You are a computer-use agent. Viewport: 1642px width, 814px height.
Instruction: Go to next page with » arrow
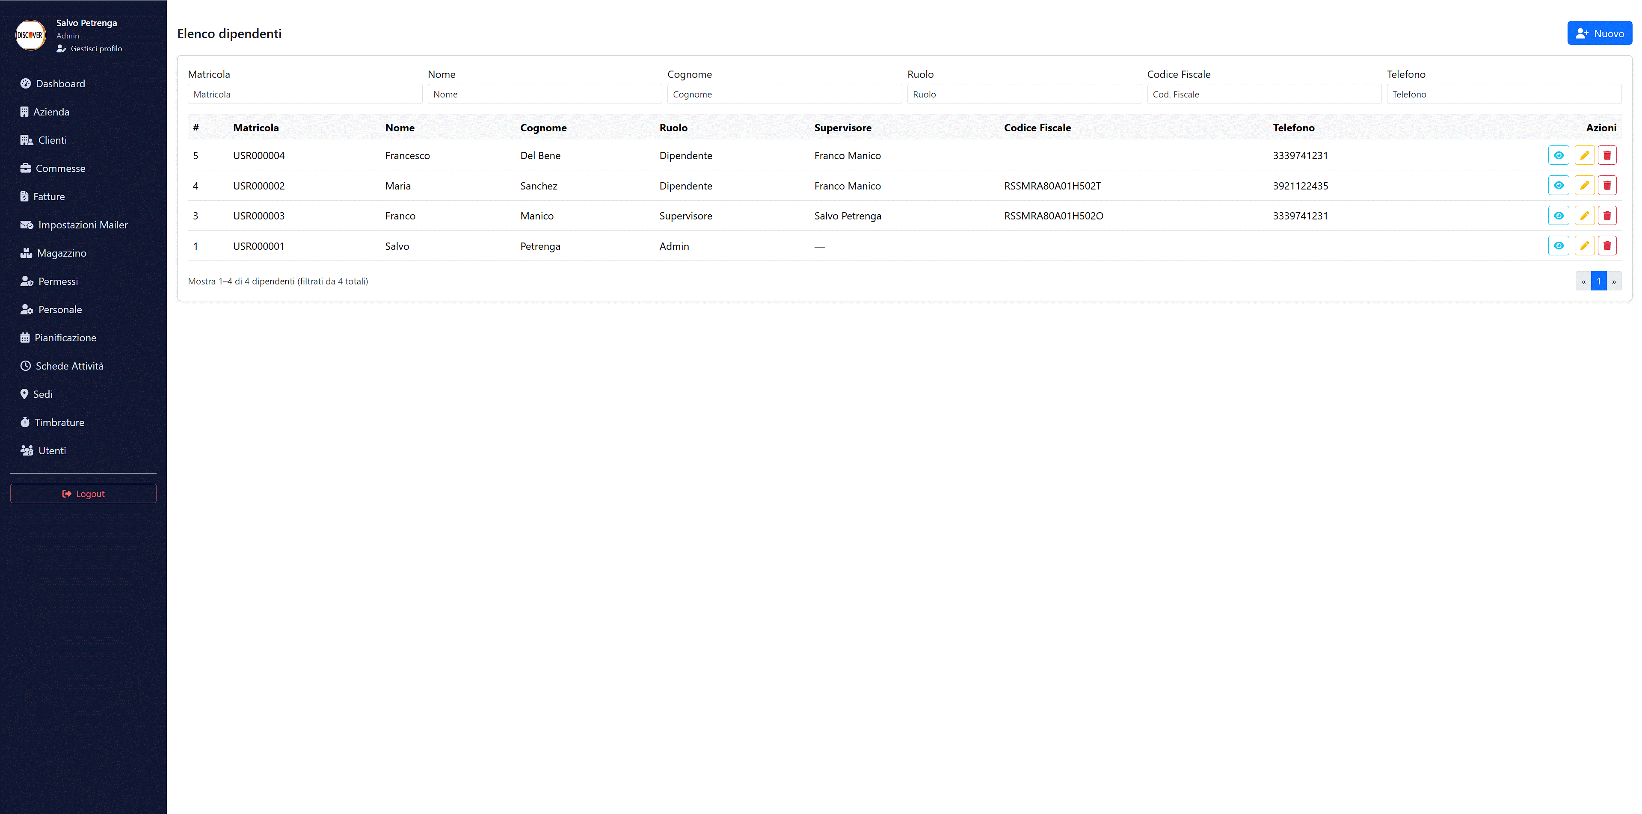pos(1614,281)
